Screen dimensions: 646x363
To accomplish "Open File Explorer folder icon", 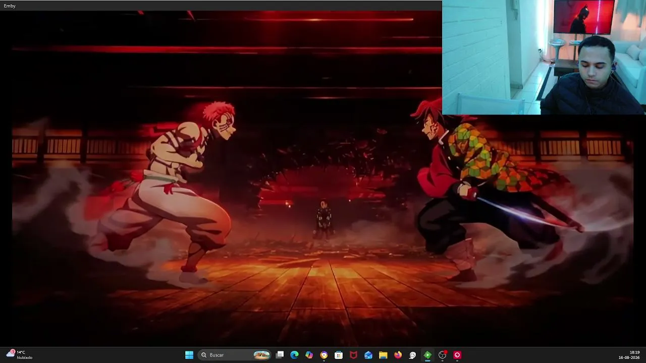I will pyautogui.click(x=383, y=355).
